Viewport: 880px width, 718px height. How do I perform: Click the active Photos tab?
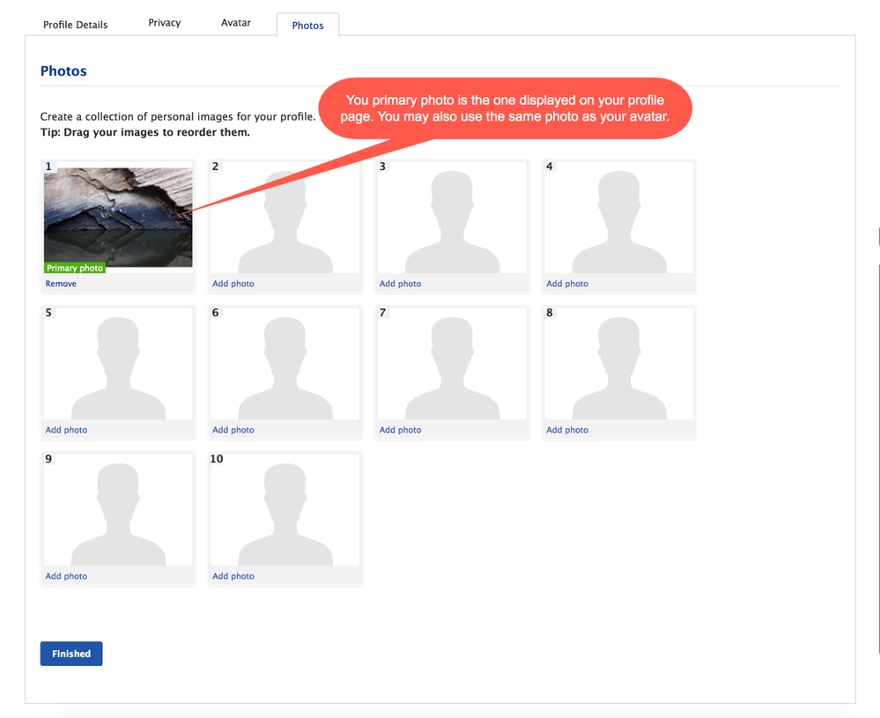tap(307, 26)
